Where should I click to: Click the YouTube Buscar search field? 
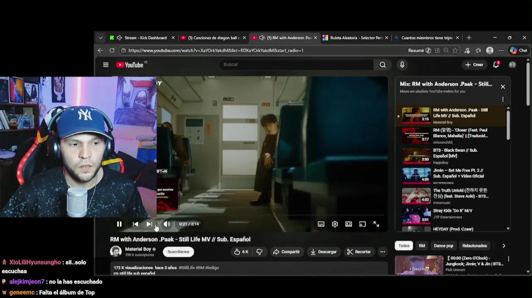point(296,65)
